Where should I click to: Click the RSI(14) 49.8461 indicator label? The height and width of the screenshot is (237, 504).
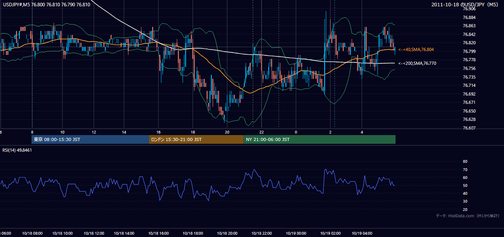(x=17, y=150)
